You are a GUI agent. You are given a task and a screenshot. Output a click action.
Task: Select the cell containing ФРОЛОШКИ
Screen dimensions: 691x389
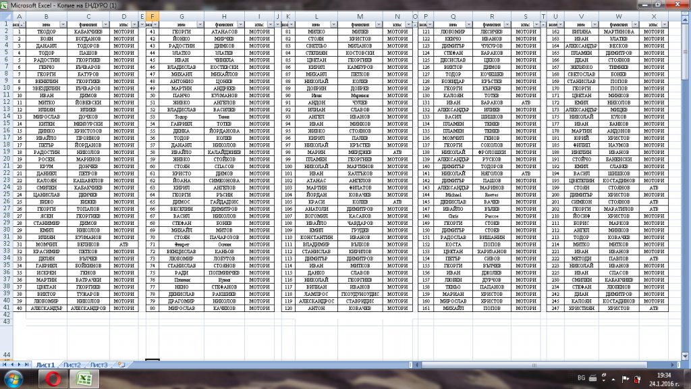492,152
